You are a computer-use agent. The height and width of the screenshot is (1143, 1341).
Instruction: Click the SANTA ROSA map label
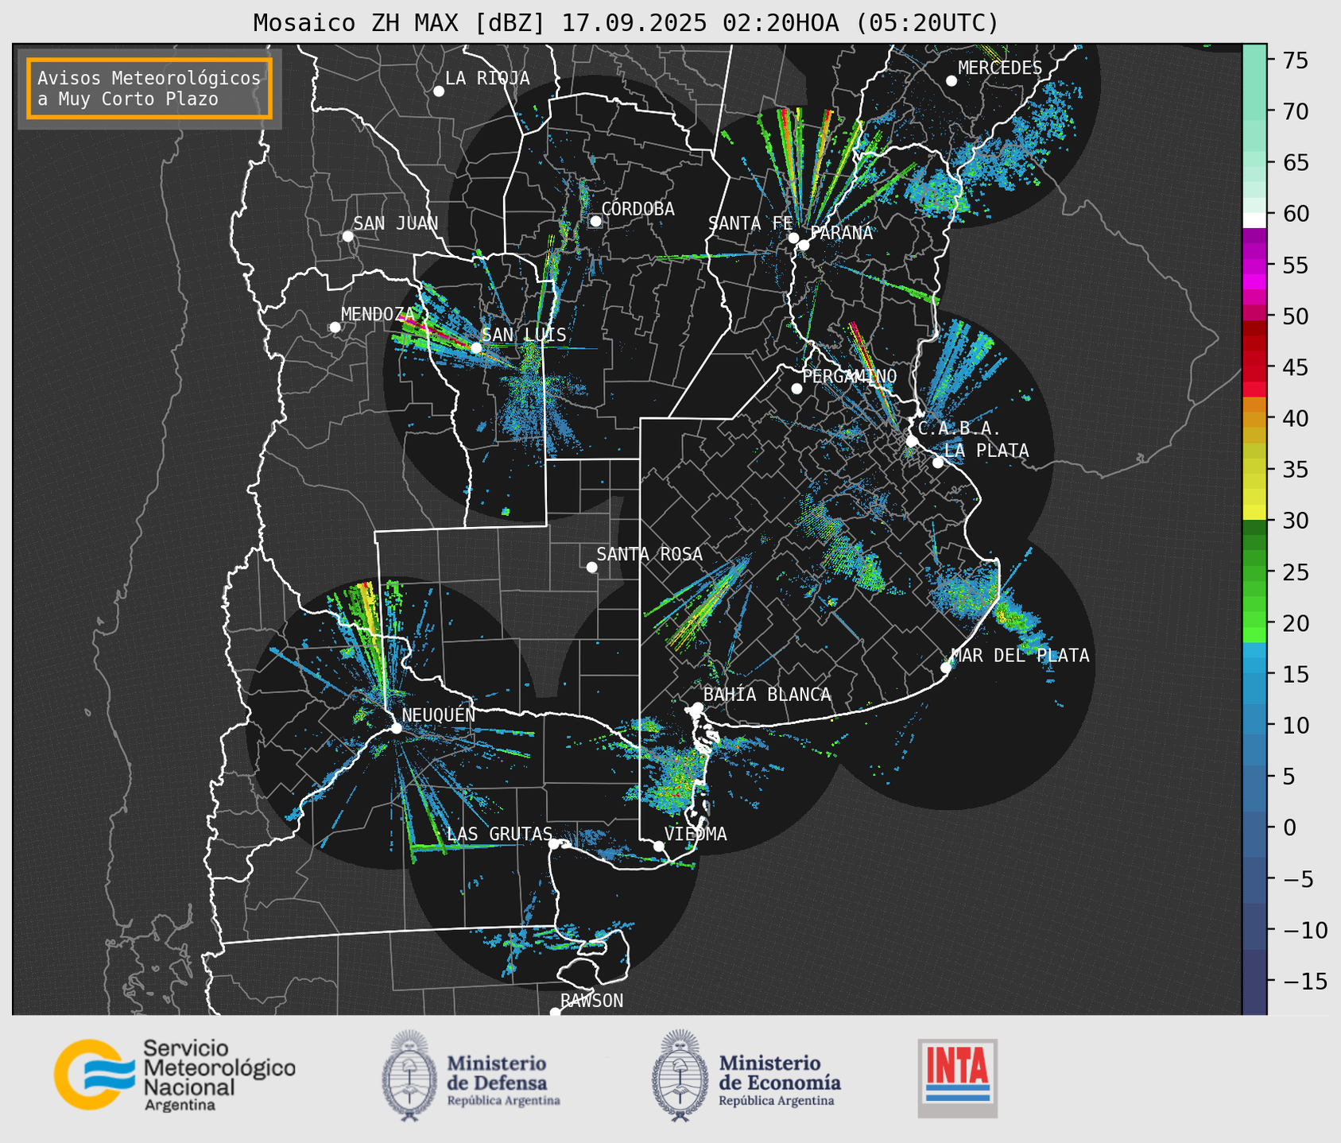tap(649, 554)
